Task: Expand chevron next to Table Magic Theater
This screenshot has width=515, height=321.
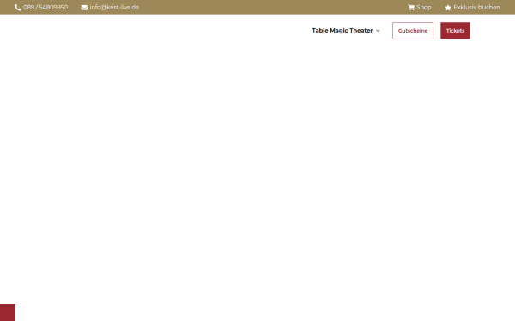Action: 378,31
